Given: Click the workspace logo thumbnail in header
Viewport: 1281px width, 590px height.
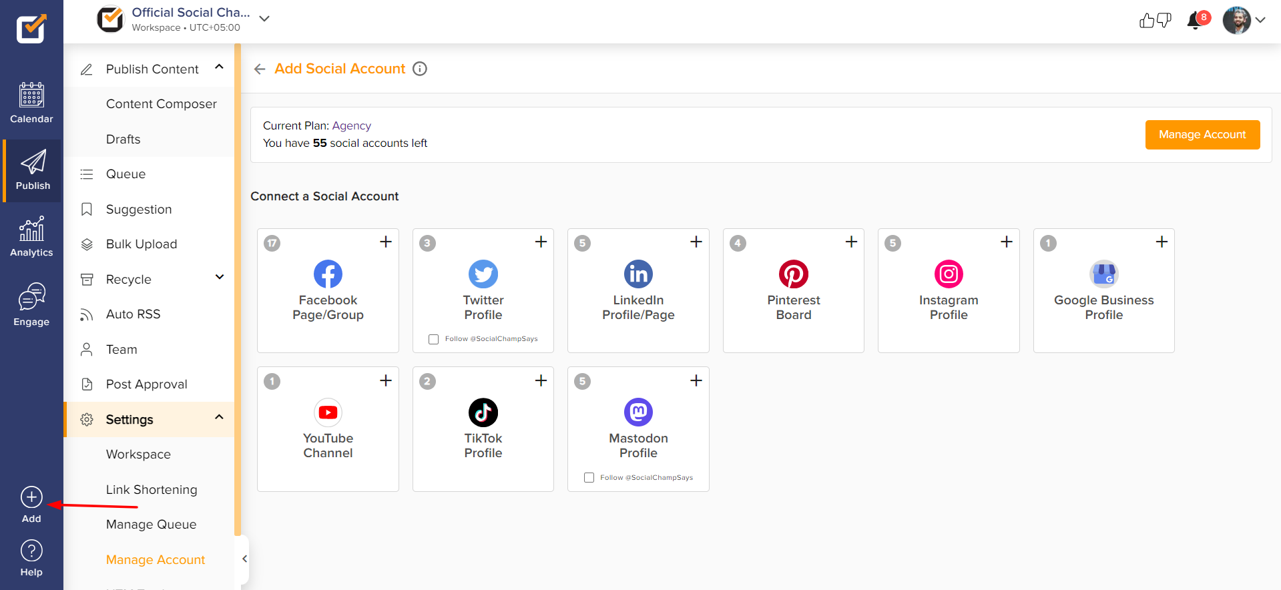Looking at the screenshot, I should [x=111, y=19].
